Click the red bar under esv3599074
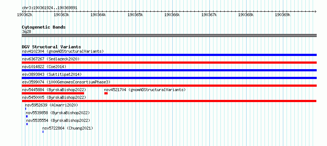Screen dimensions: 327x146 click(x=169, y=86)
